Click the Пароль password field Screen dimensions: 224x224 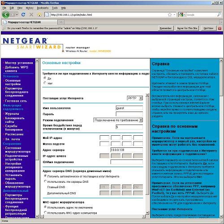[x=129, y=114]
